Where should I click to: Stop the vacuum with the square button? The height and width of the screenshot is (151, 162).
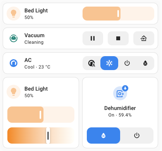[118, 38]
